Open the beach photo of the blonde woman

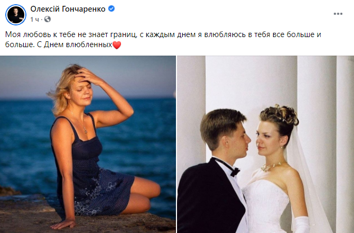[88, 145]
